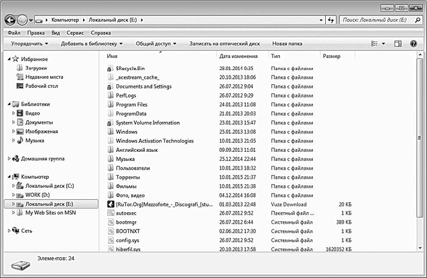Collapse the Библиотеки section
The image size is (427, 278).
click(x=9, y=104)
